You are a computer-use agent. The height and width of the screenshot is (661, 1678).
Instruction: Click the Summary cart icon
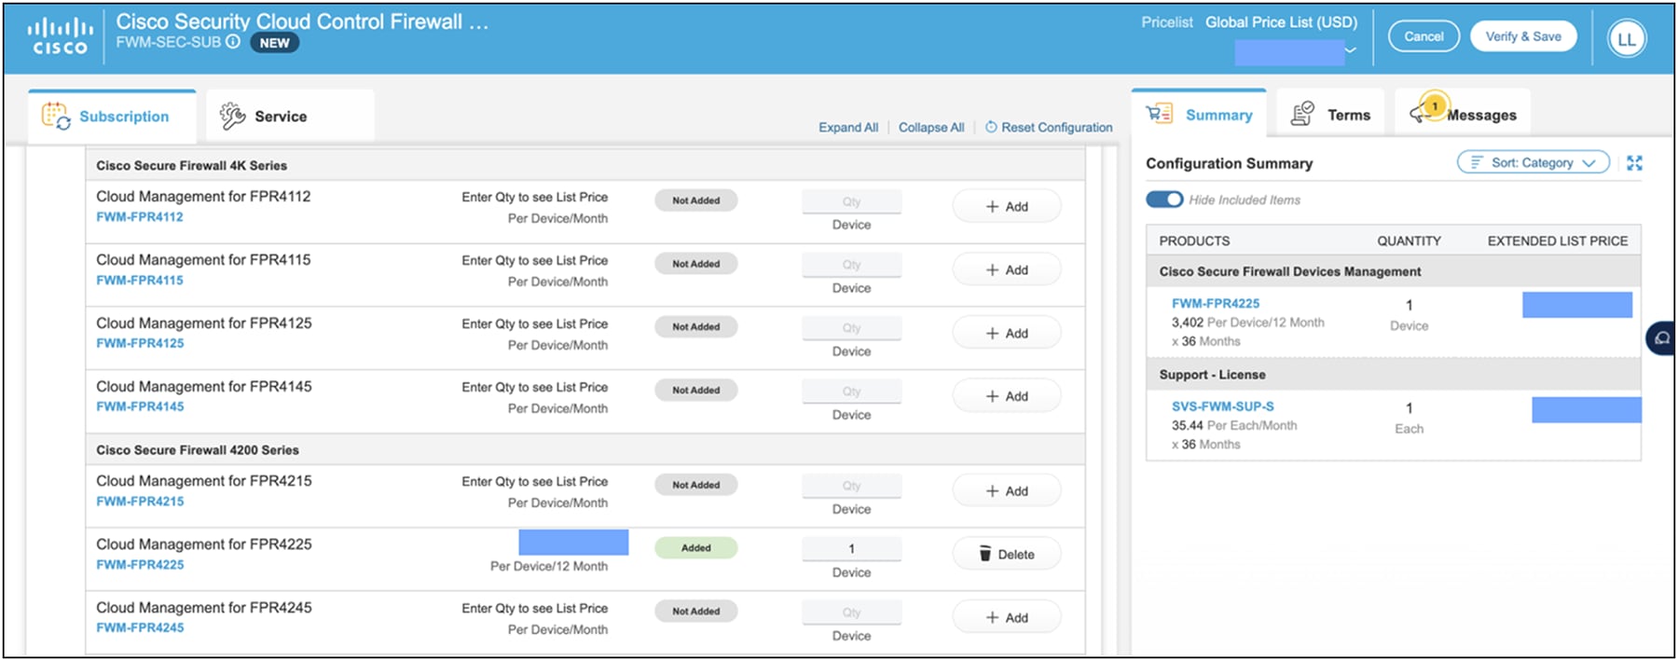coord(1159,114)
